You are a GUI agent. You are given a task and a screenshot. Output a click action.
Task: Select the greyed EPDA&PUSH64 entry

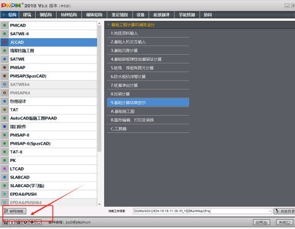49,203
